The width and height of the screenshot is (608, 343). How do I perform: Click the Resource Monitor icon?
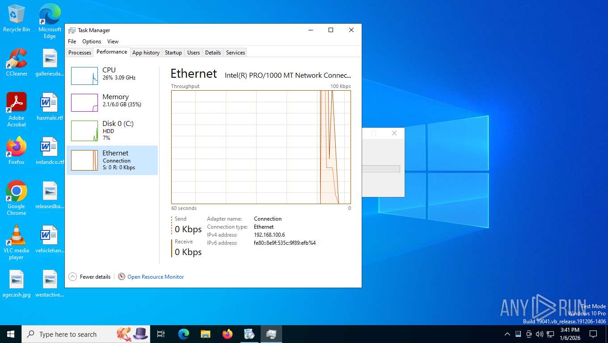[122, 277]
